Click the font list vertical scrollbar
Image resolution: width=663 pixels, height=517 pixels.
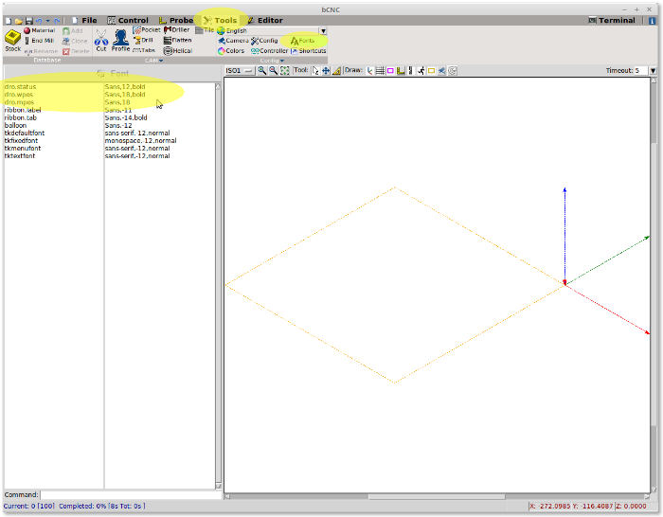click(x=218, y=286)
